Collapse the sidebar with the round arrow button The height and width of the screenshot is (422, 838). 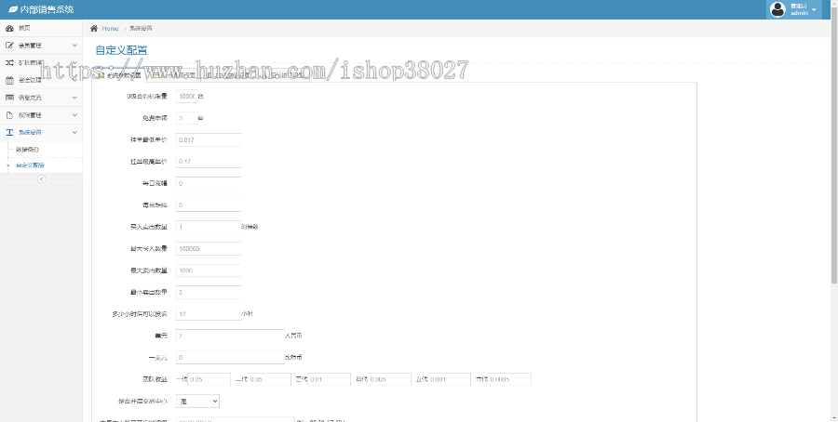click(x=41, y=179)
